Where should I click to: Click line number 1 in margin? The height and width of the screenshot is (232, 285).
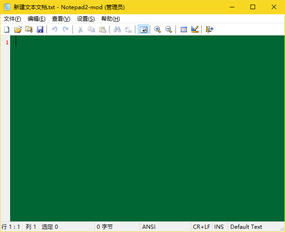point(7,42)
